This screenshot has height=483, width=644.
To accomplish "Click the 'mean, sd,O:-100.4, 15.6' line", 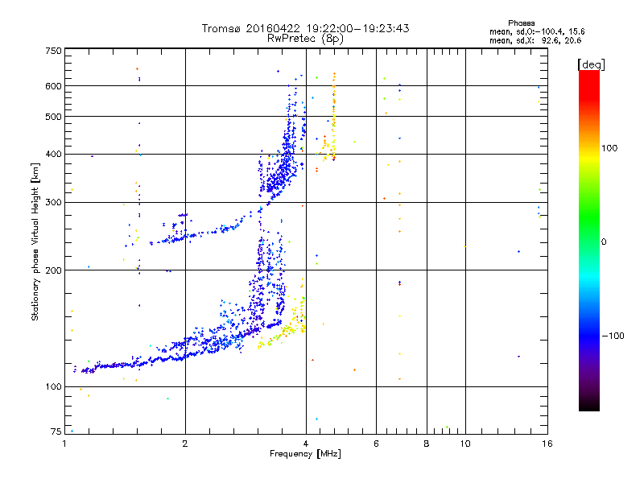I will (537, 31).
